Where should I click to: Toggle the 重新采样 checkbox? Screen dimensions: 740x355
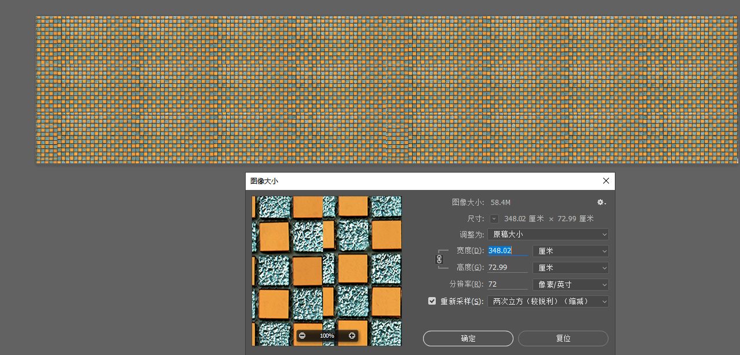pos(432,301)
